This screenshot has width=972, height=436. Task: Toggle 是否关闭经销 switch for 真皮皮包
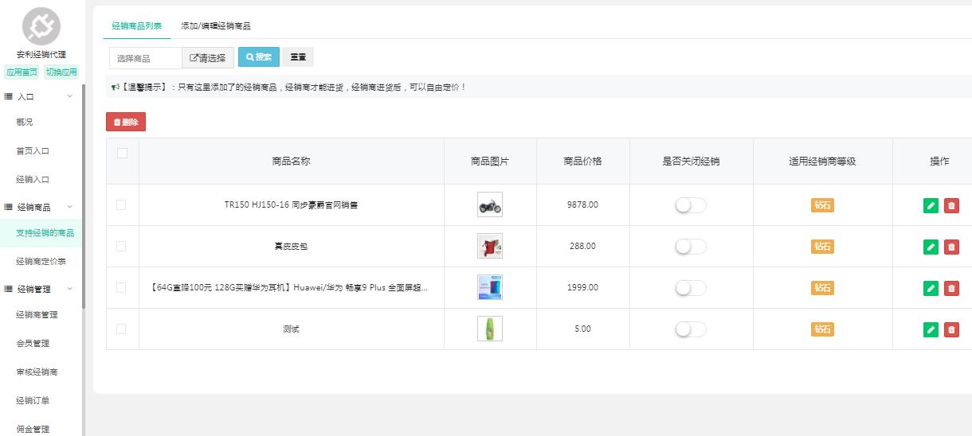point(691,247)
